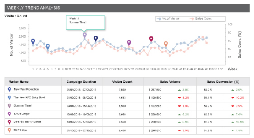The width and height of the screenshot is (254, 138).
Task: Click the dark blue marker pin at week 1
Action: 33,41
